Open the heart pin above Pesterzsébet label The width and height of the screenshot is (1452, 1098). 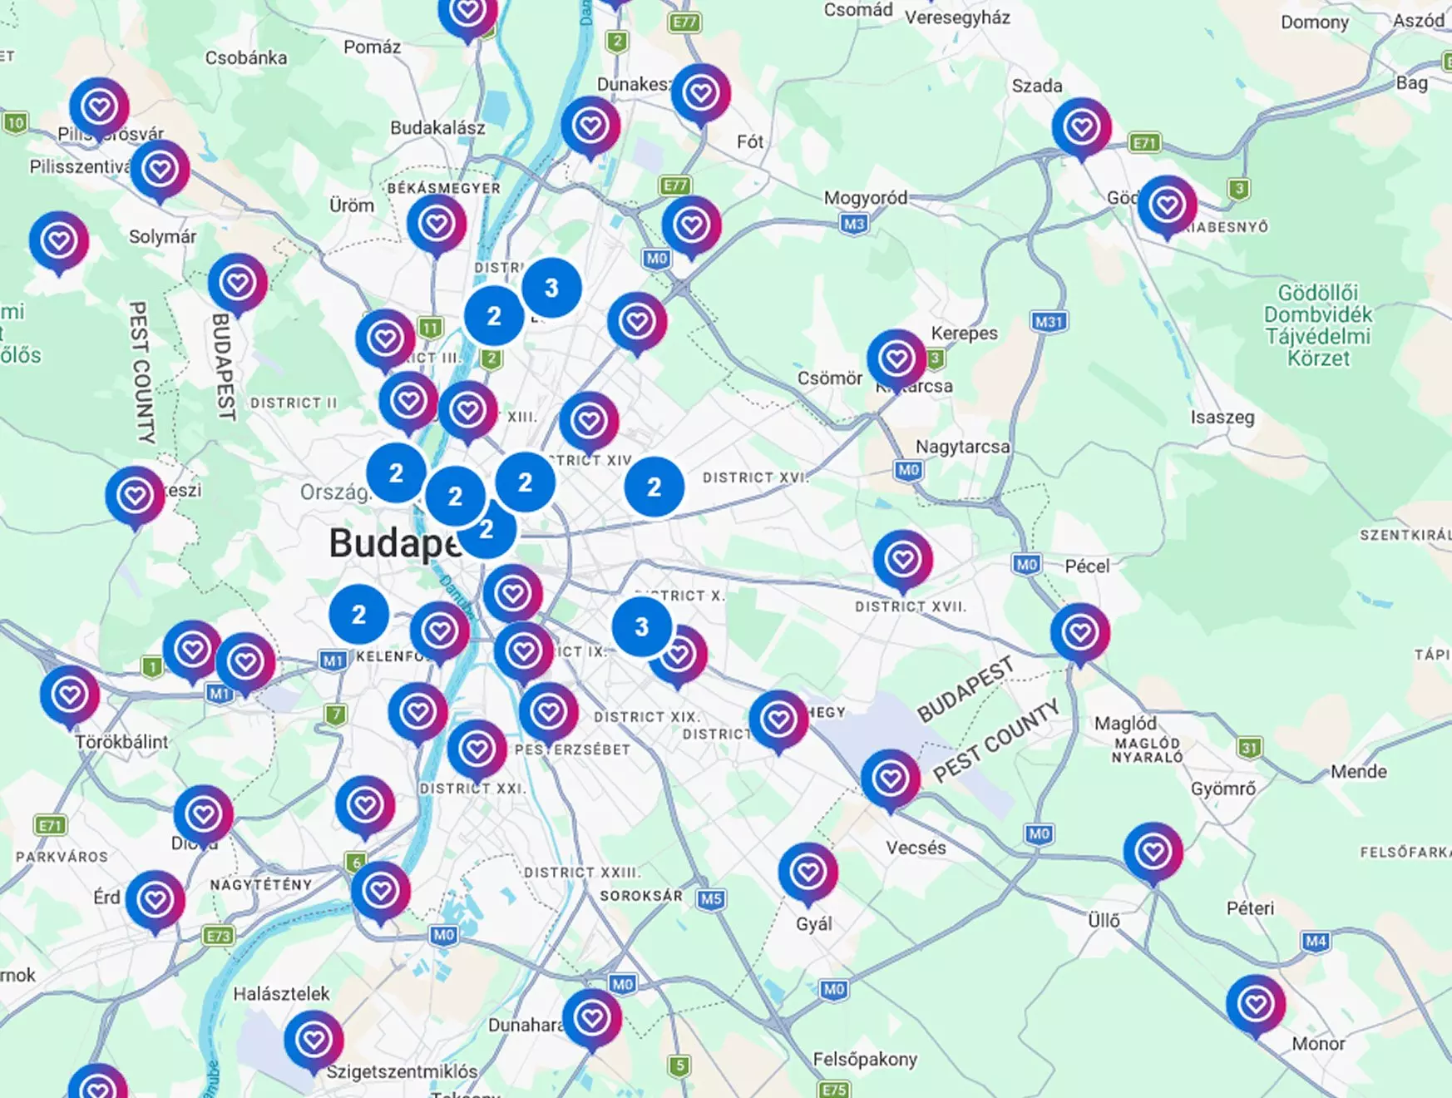coord(548,714)
